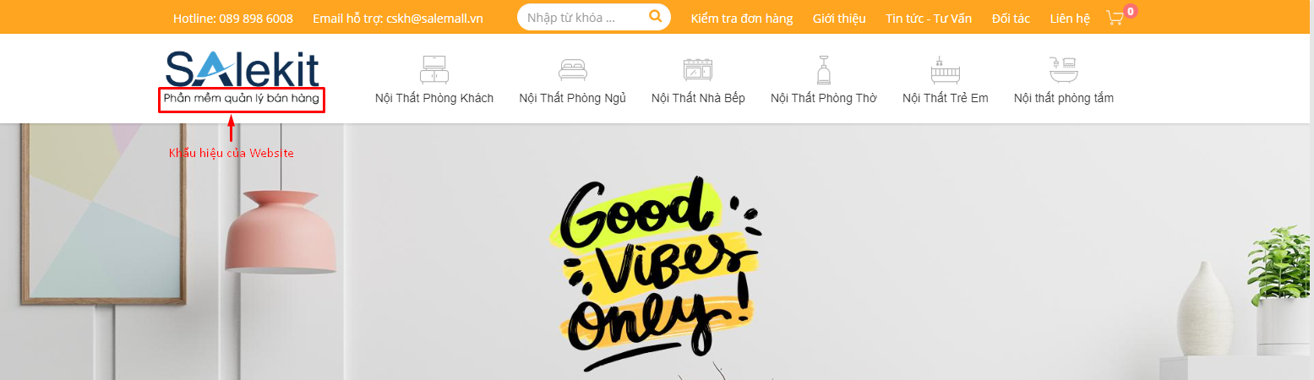Select the bedroom bed icon

572,68
